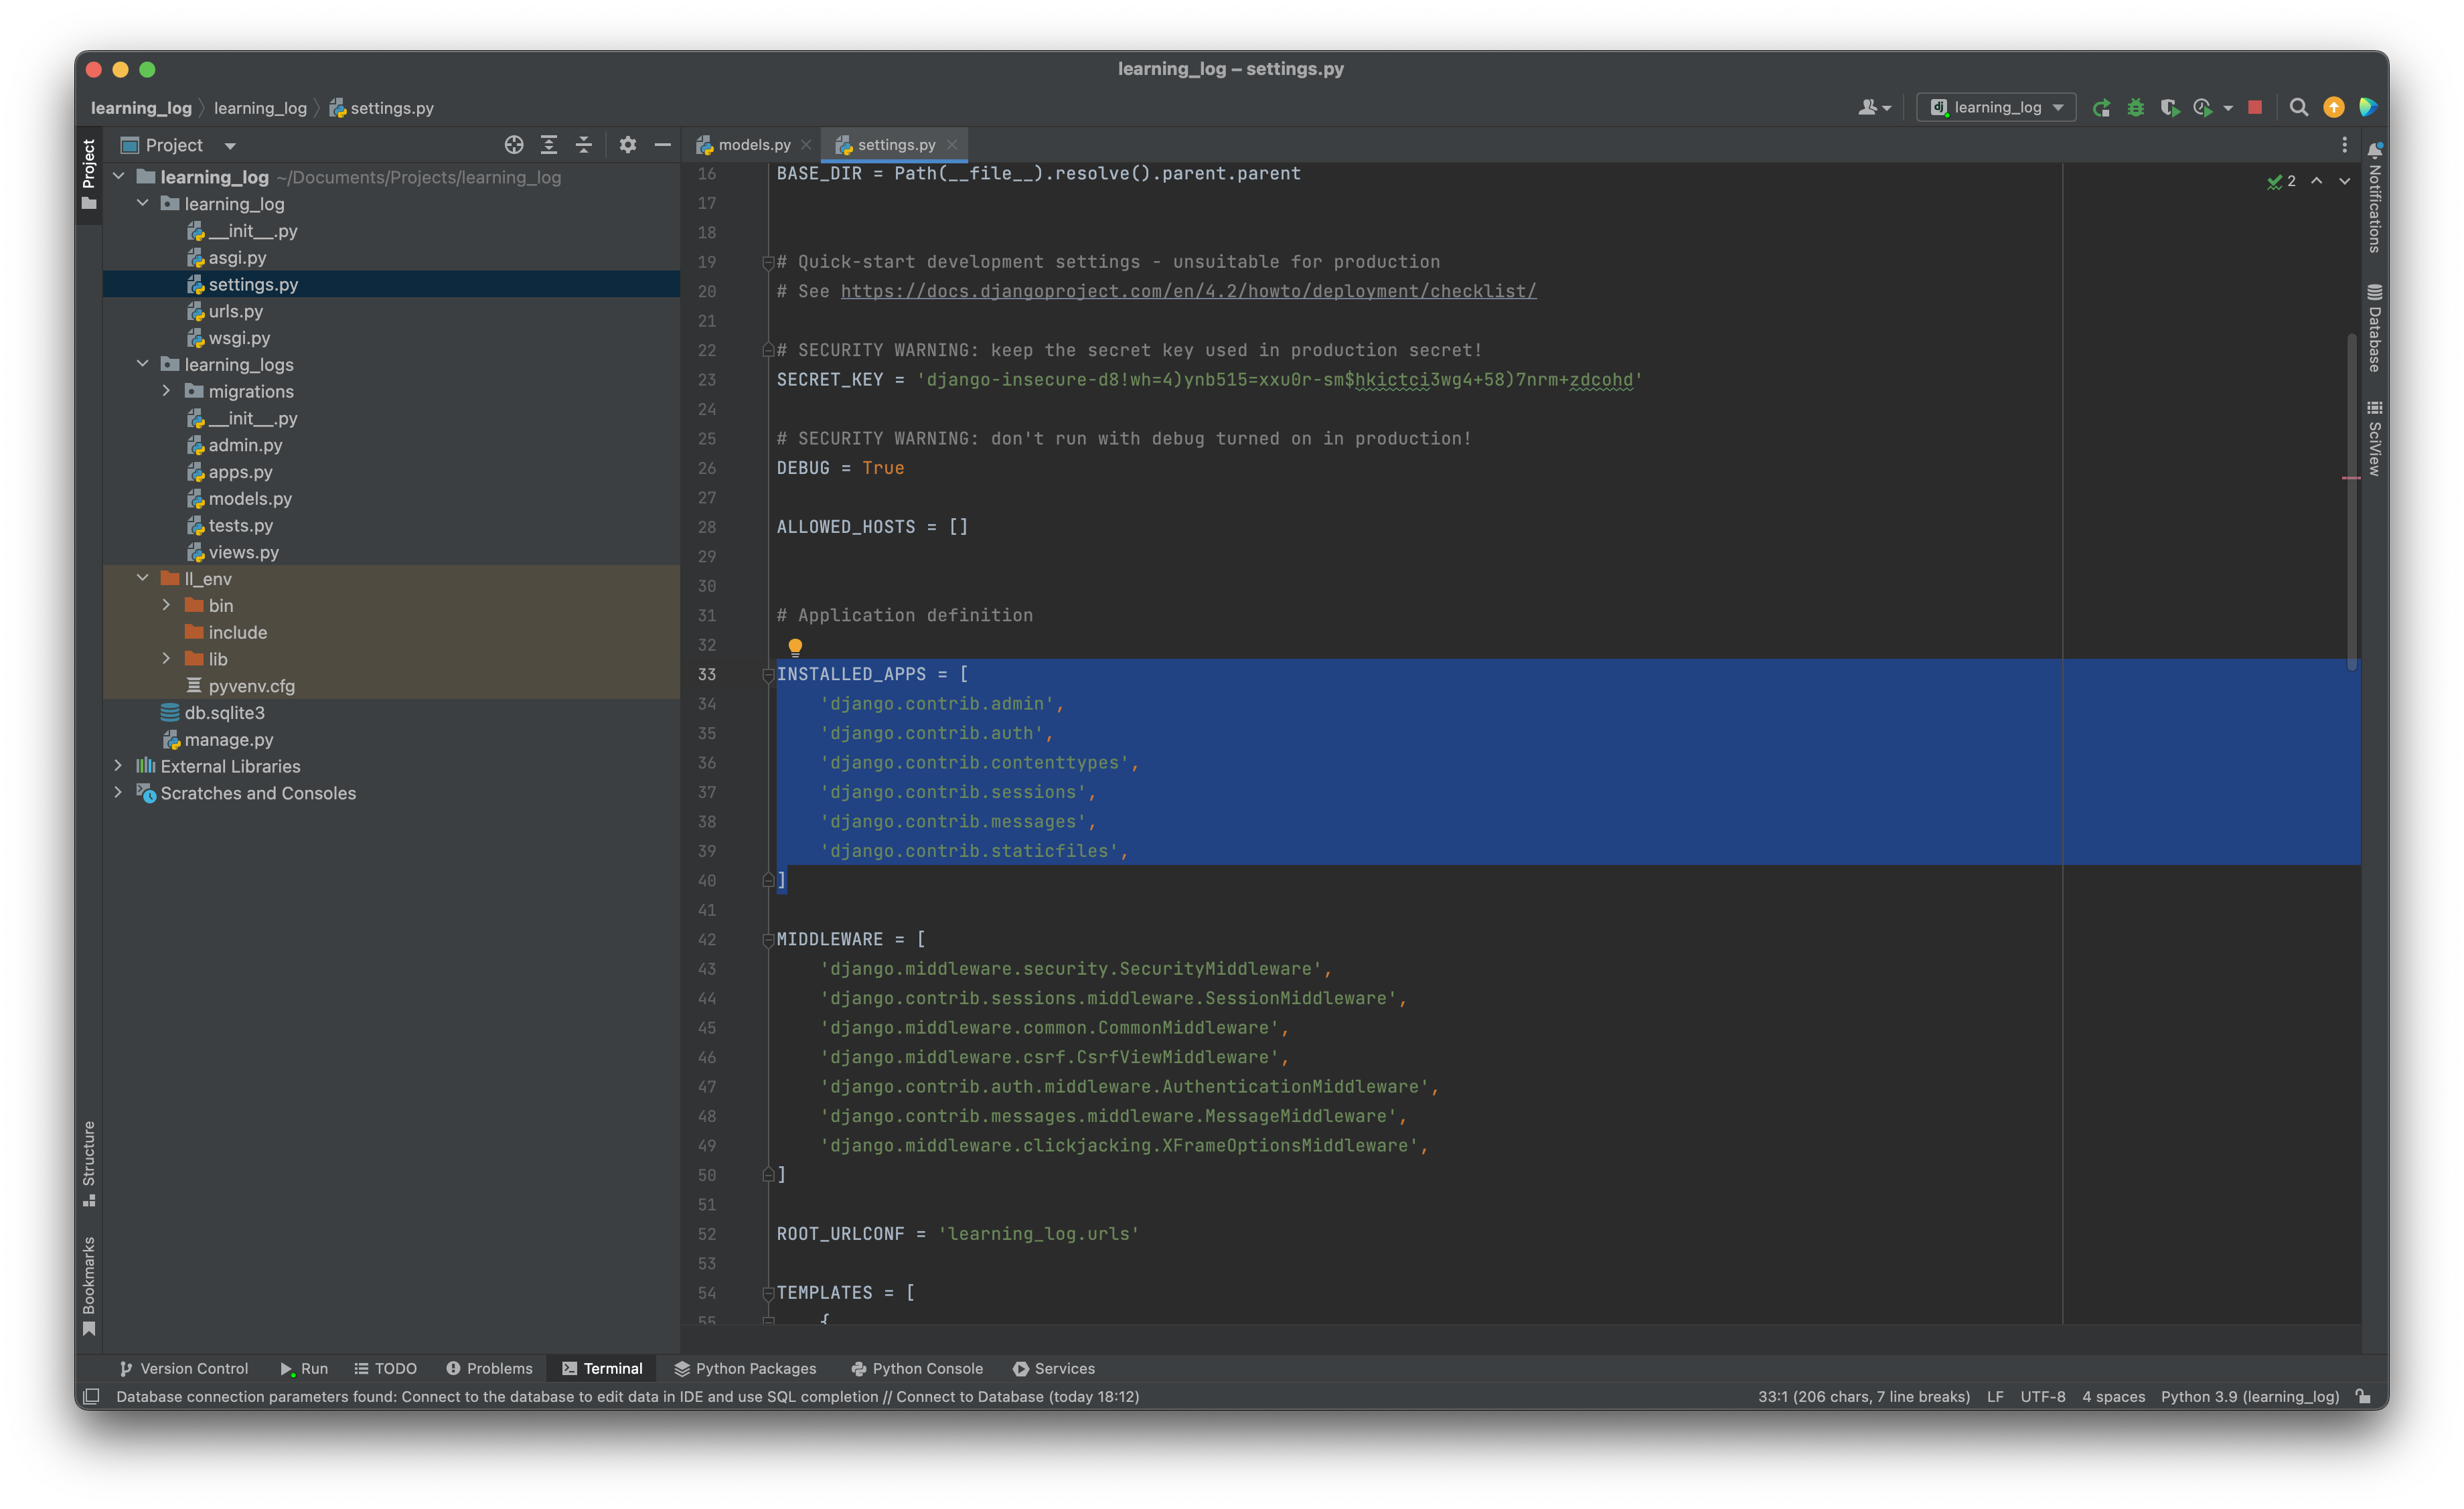Open the Django deployment checklist link

tap(1188, 291)
